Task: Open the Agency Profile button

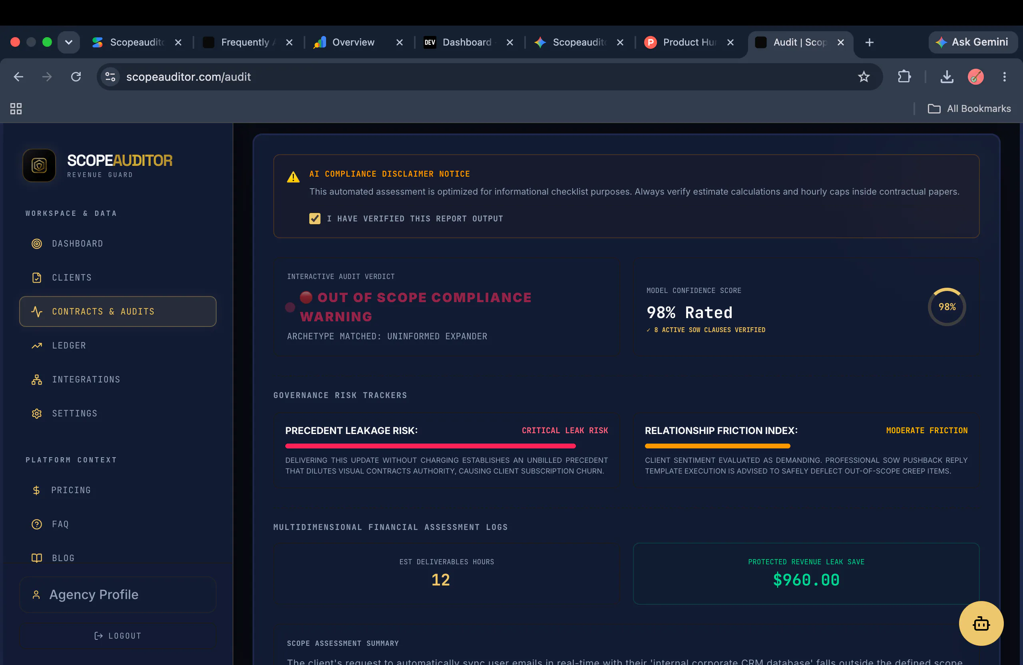Action: [117, 595]
